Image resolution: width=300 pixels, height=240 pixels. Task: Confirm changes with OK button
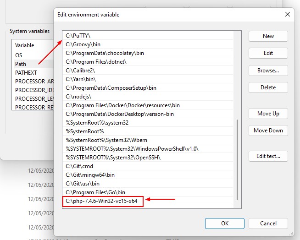click(224, 224)
